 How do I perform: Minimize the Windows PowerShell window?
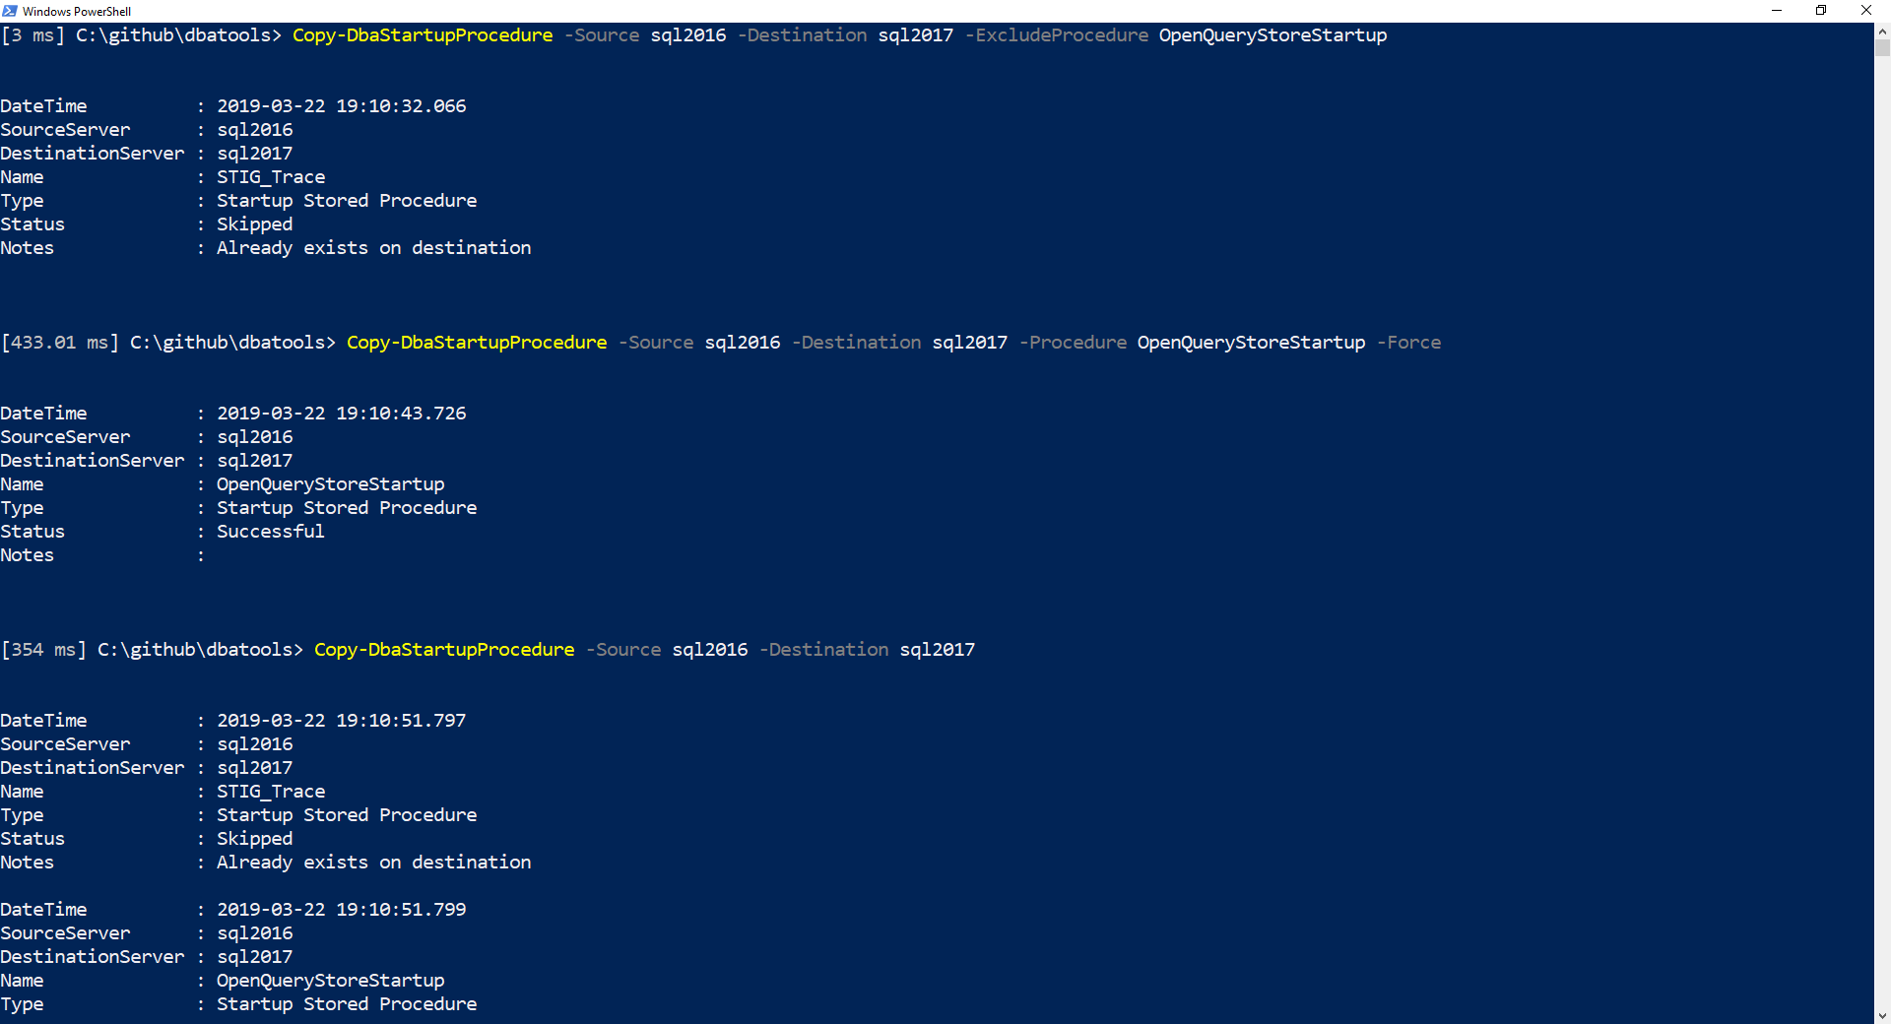click(1777, 11)
